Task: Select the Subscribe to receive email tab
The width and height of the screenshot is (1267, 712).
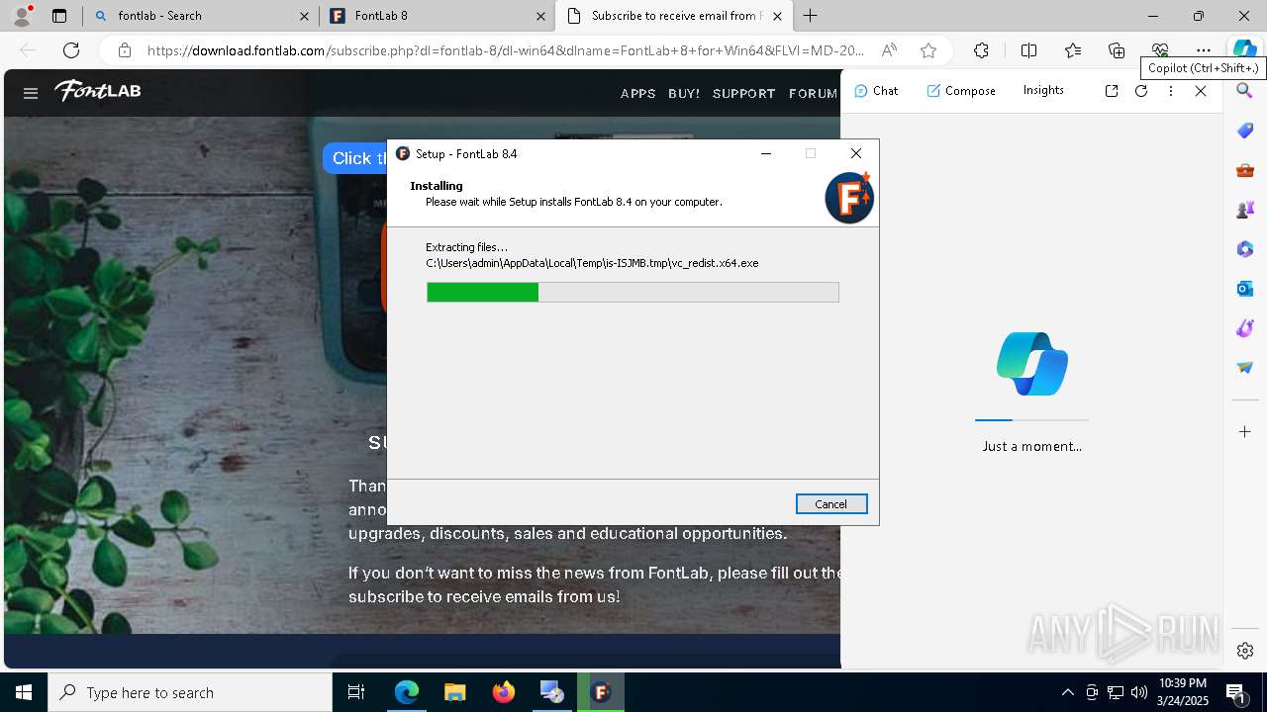Action: 676,16
